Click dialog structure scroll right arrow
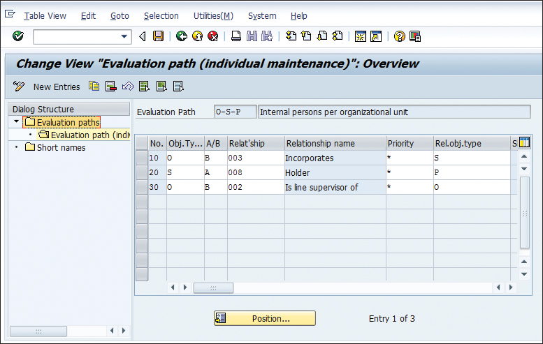 pos(124,331)
